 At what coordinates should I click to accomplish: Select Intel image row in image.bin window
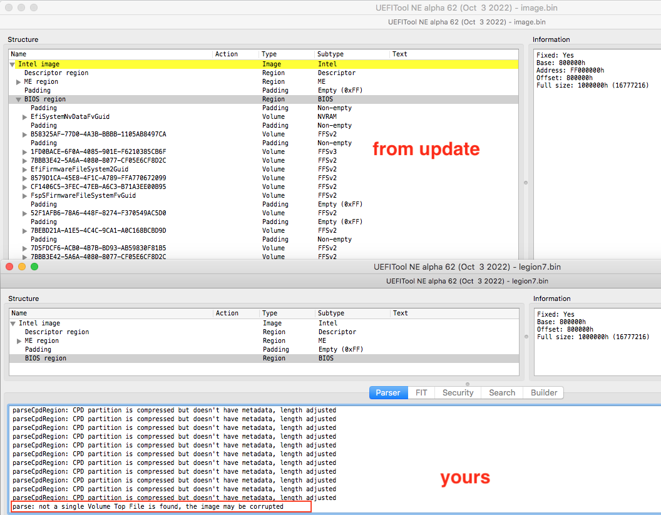[264, 64]
